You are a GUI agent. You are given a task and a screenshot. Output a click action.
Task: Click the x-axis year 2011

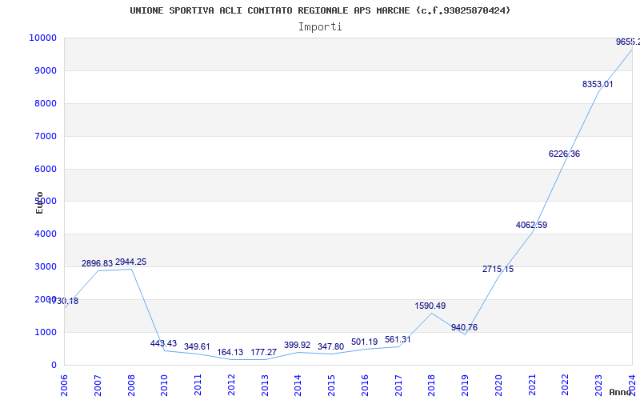(x=198, y=386)
